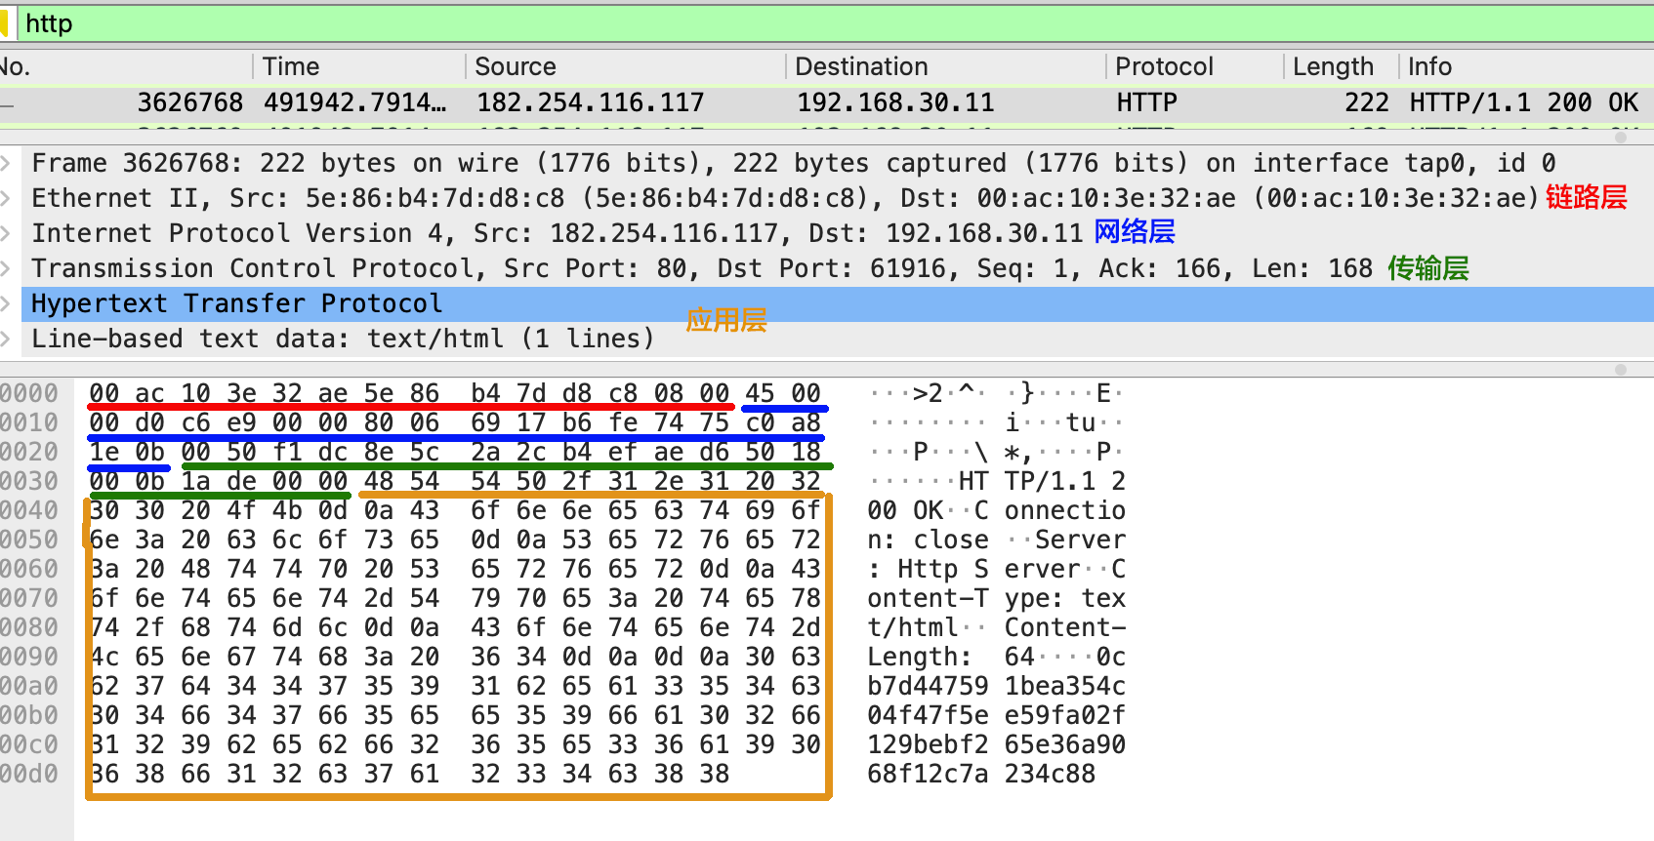Image resolution: width=1654 pixels, height=841 pixels.
Task: Click the HTTP/1.1 200 OK info cell
Action: pos(1523,102)
